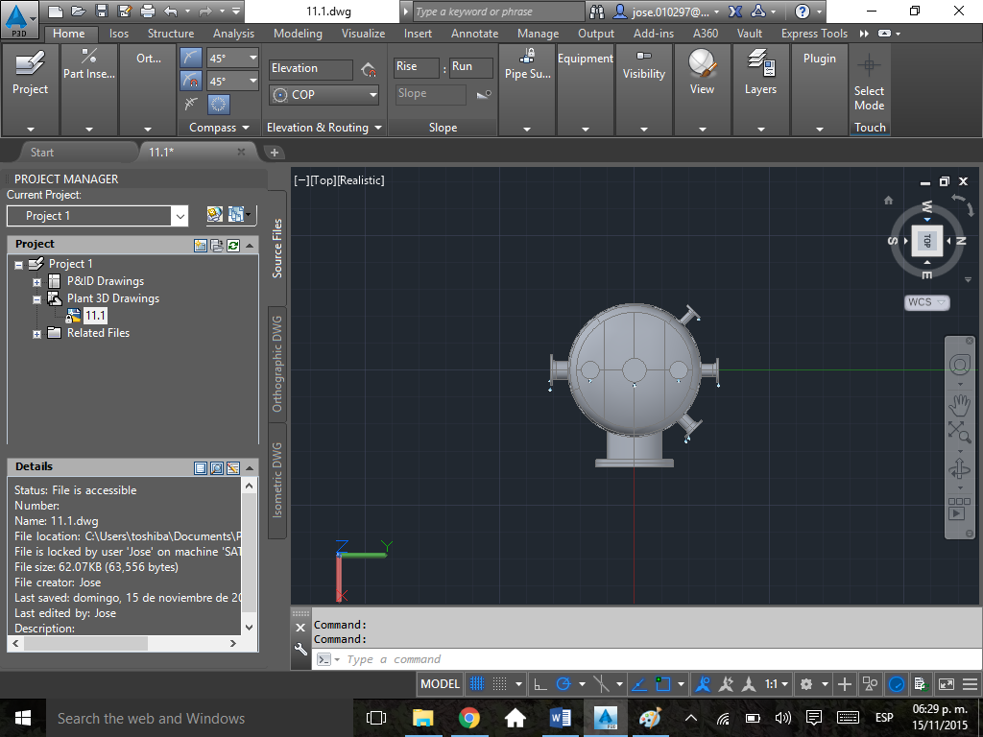Open the 1:1 annotation scale dropdown
Screen dimensions: 983x737
(776, 684)
